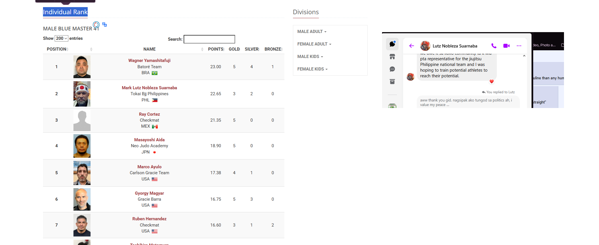The width and height of the screenshot is (599, 245).
Task: Sort the table by BRONZE column
Action: coord(273,49)
